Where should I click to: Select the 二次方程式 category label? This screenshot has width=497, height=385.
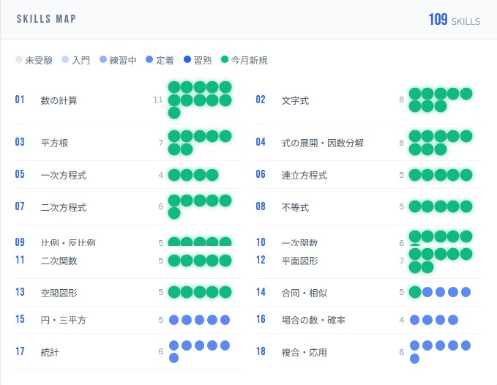click(64, 207)
